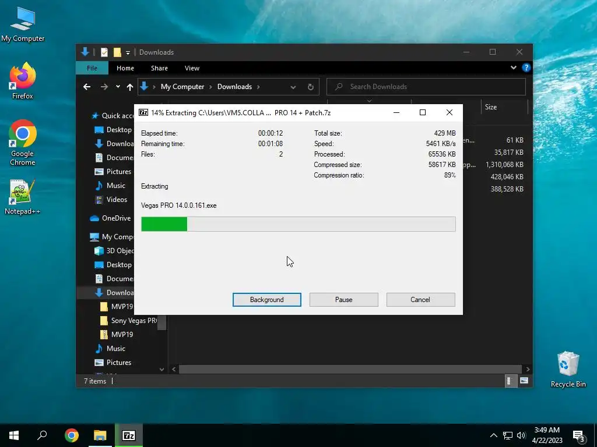
Task: Click the Search Downloads field
Action: (x=426, y=87)
